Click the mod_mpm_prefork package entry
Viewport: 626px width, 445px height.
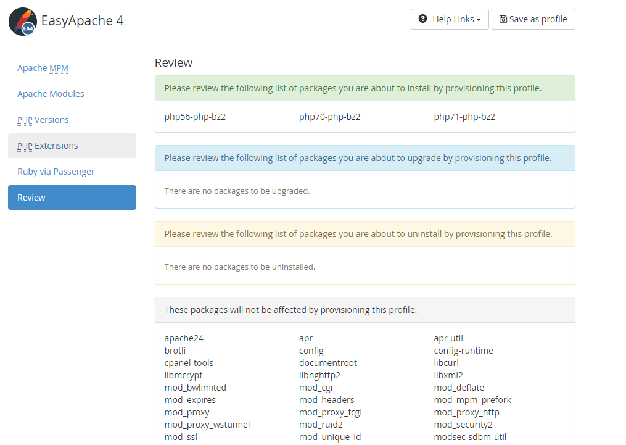click(x=472, y=401)
